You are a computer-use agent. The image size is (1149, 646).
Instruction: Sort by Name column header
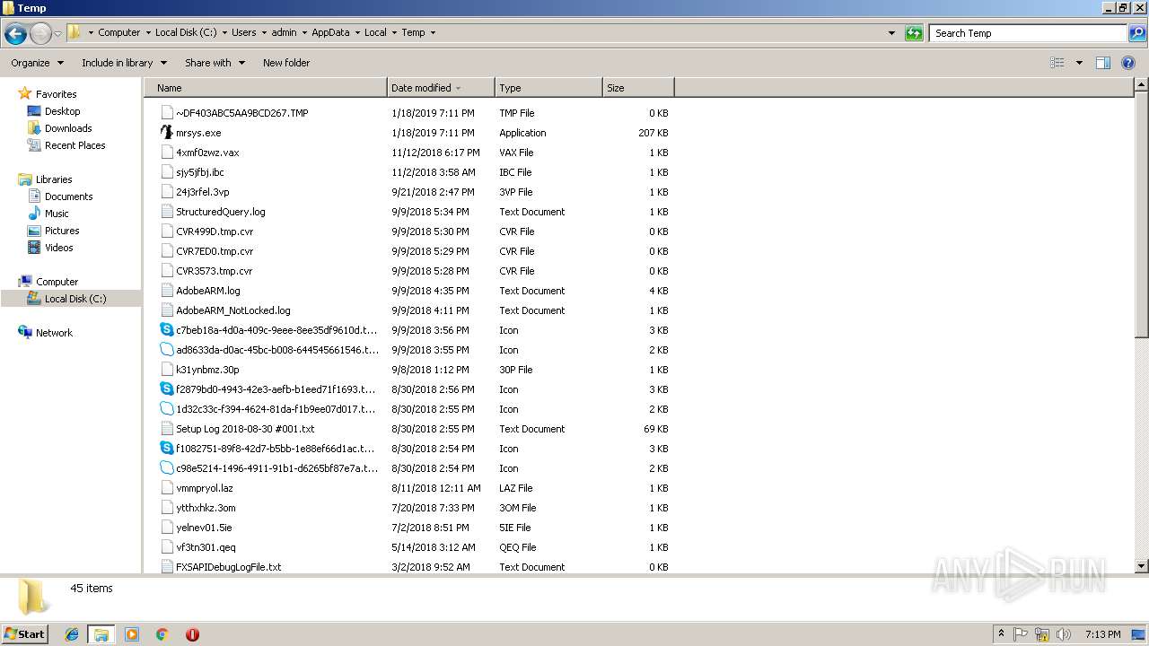pos(266,88)
